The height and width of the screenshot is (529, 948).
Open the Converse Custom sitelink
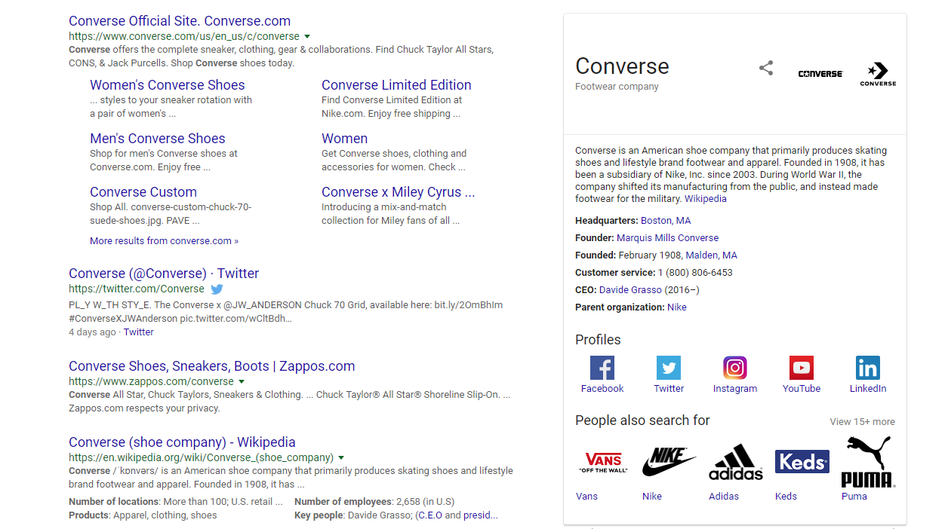[x=143, y=192]
